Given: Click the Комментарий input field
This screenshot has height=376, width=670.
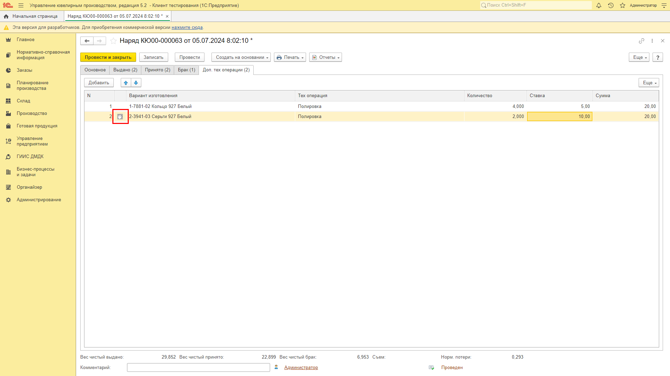Looking at the screenshot, I should pos(199,368).
